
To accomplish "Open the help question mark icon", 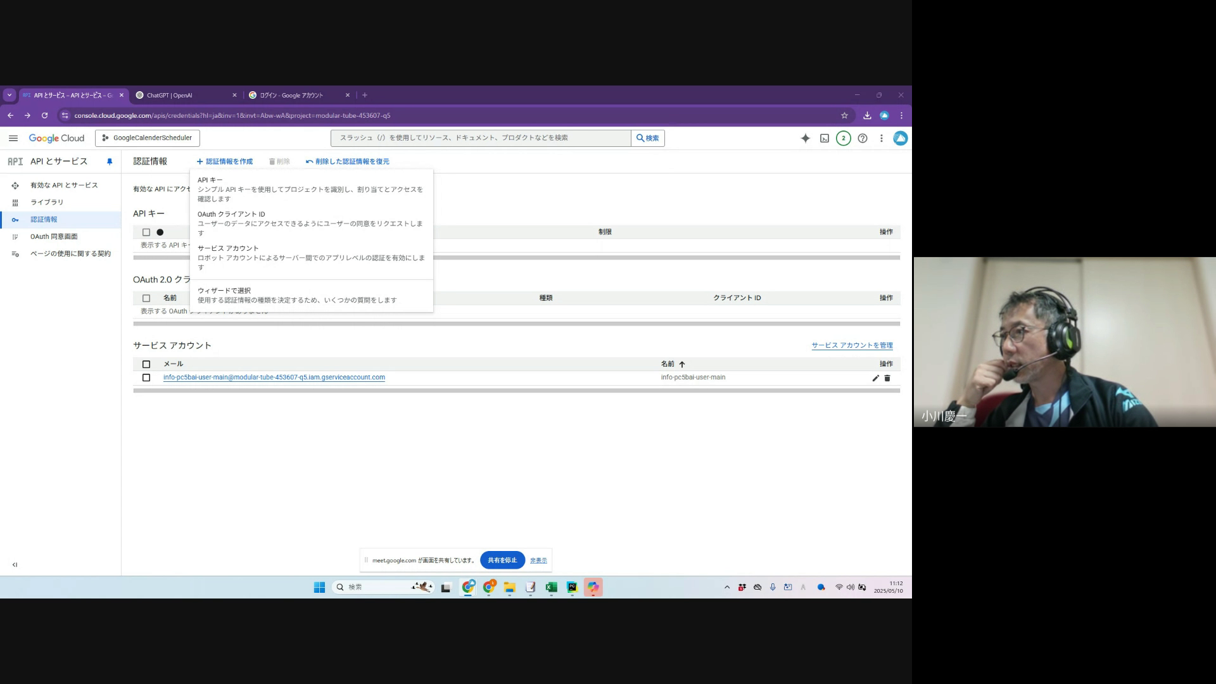I will [x=862, y=138].
